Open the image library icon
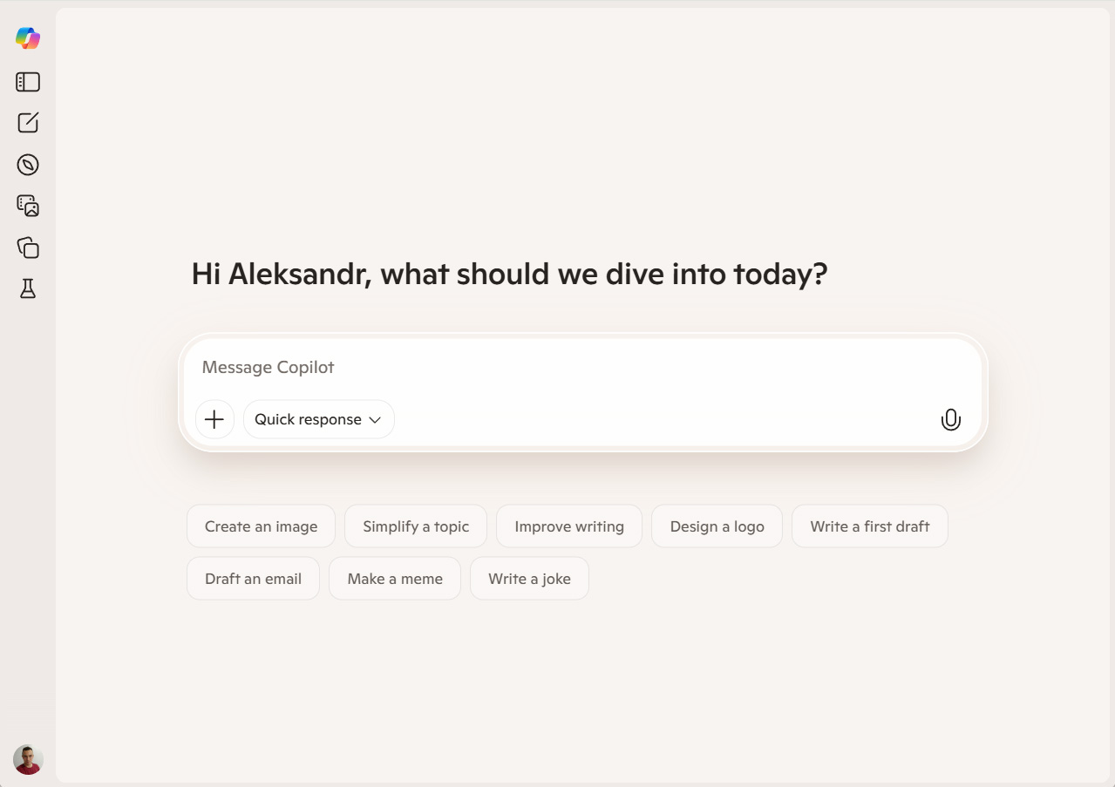The height and width of the screenshot is (787, 1115). point(28,206)
